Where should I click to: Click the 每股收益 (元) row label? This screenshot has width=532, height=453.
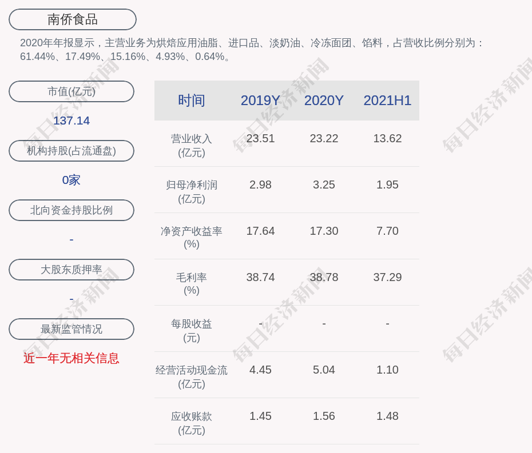coord(192,331)
